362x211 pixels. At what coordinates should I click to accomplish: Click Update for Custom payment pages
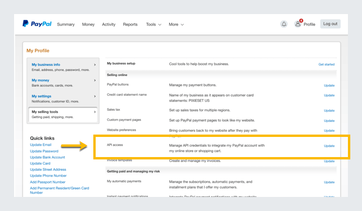point(329,121)
